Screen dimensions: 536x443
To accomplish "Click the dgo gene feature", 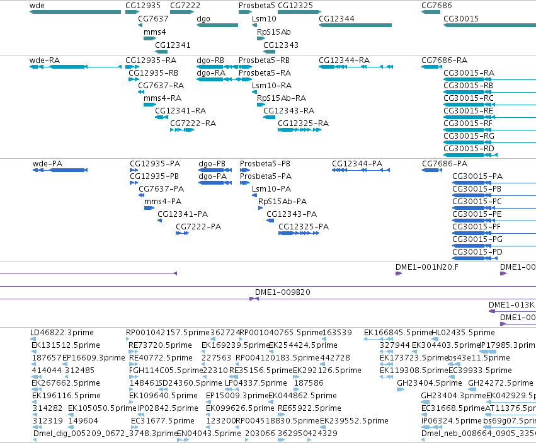I will [217, 25].
